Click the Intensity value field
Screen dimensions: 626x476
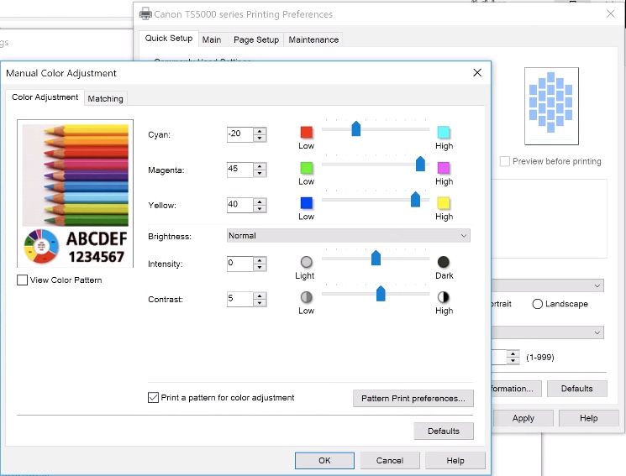point(240,264)
